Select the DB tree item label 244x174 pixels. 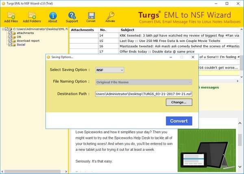click(19, 37)
